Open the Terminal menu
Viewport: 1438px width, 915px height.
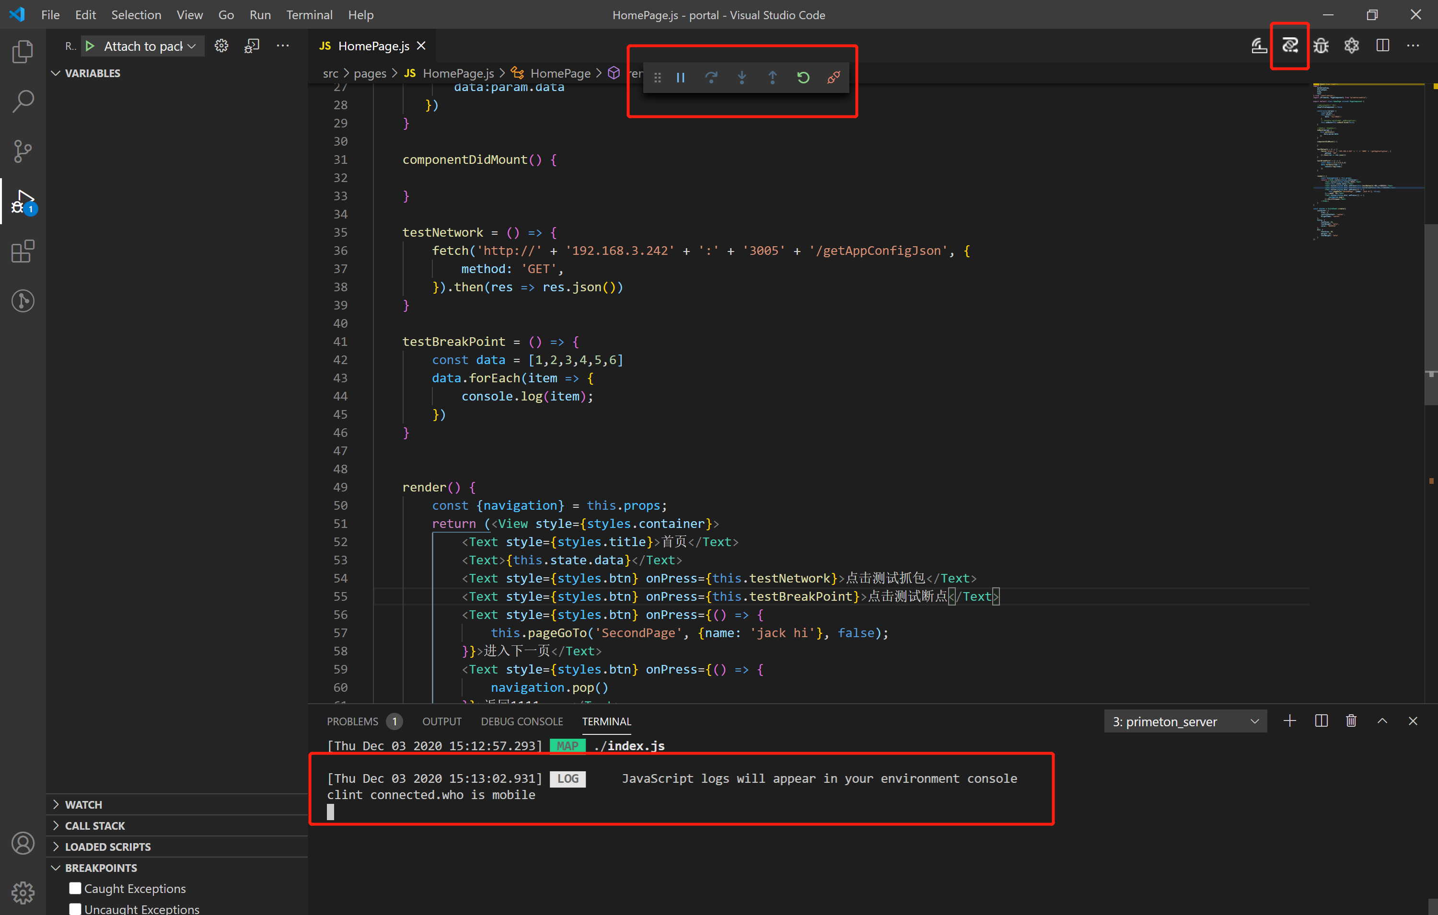coord(309,15)
